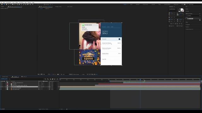
Task: Check the Hindi Digits option
Action: [x=177, y=26]
